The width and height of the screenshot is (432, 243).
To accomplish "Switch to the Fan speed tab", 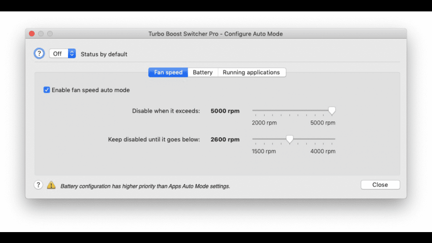I will (168, 72).
